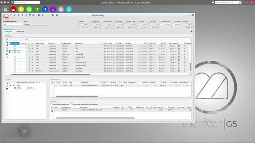Click the green printer toolbar icon
The width and height of the screenshot is (255, 143).
click(x=43, y=15)
